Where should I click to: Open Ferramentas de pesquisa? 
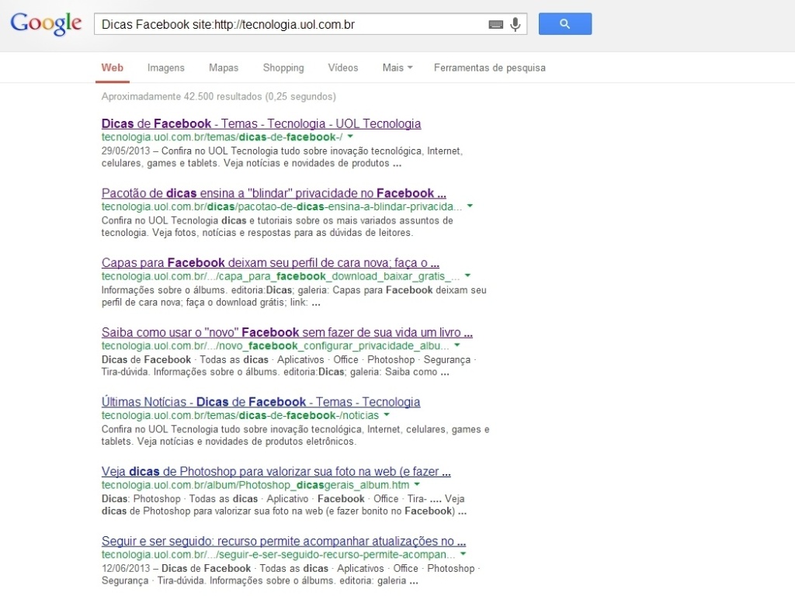point(490,68)
